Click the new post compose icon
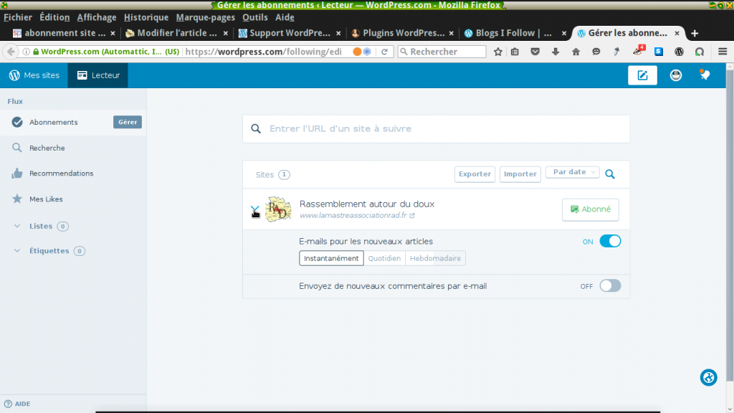Screen dimensions: 734x413 pyautogui.click(x=642, y=75)
